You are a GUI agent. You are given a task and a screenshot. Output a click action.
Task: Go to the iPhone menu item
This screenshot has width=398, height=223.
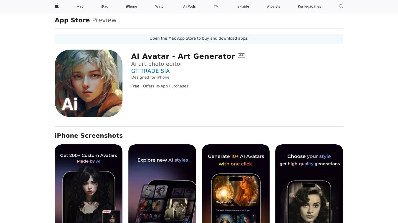tap(132, 6)
